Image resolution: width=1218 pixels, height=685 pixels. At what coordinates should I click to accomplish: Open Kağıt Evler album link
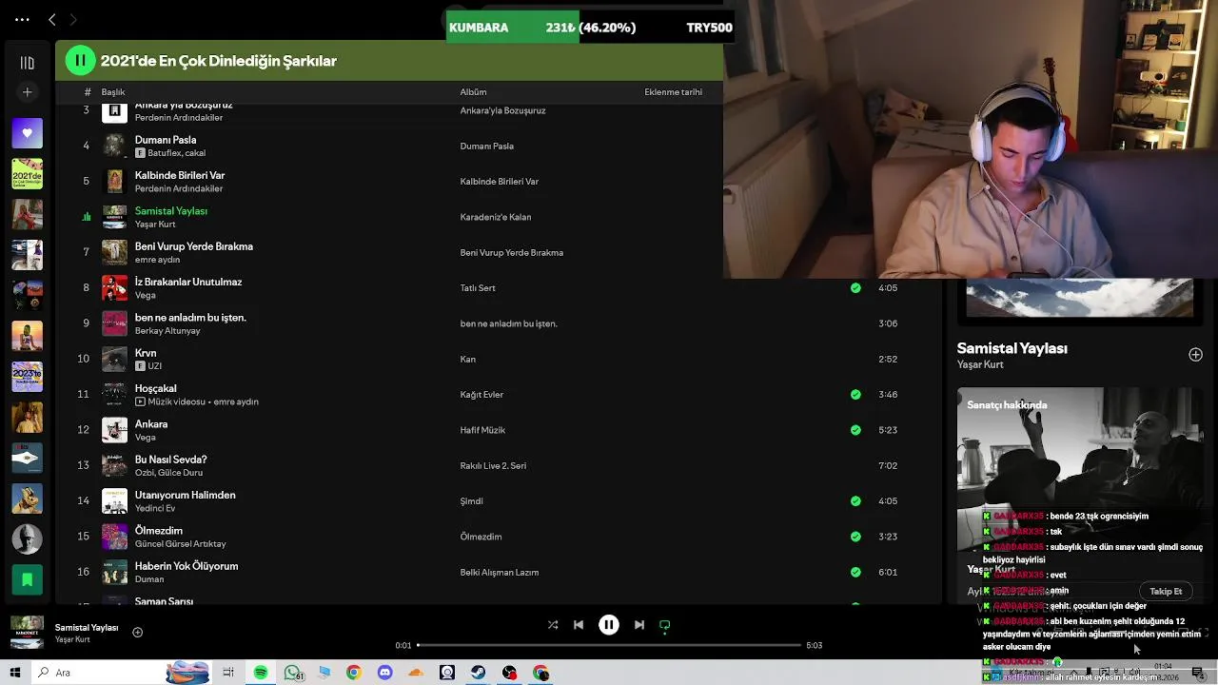point(482,395)
